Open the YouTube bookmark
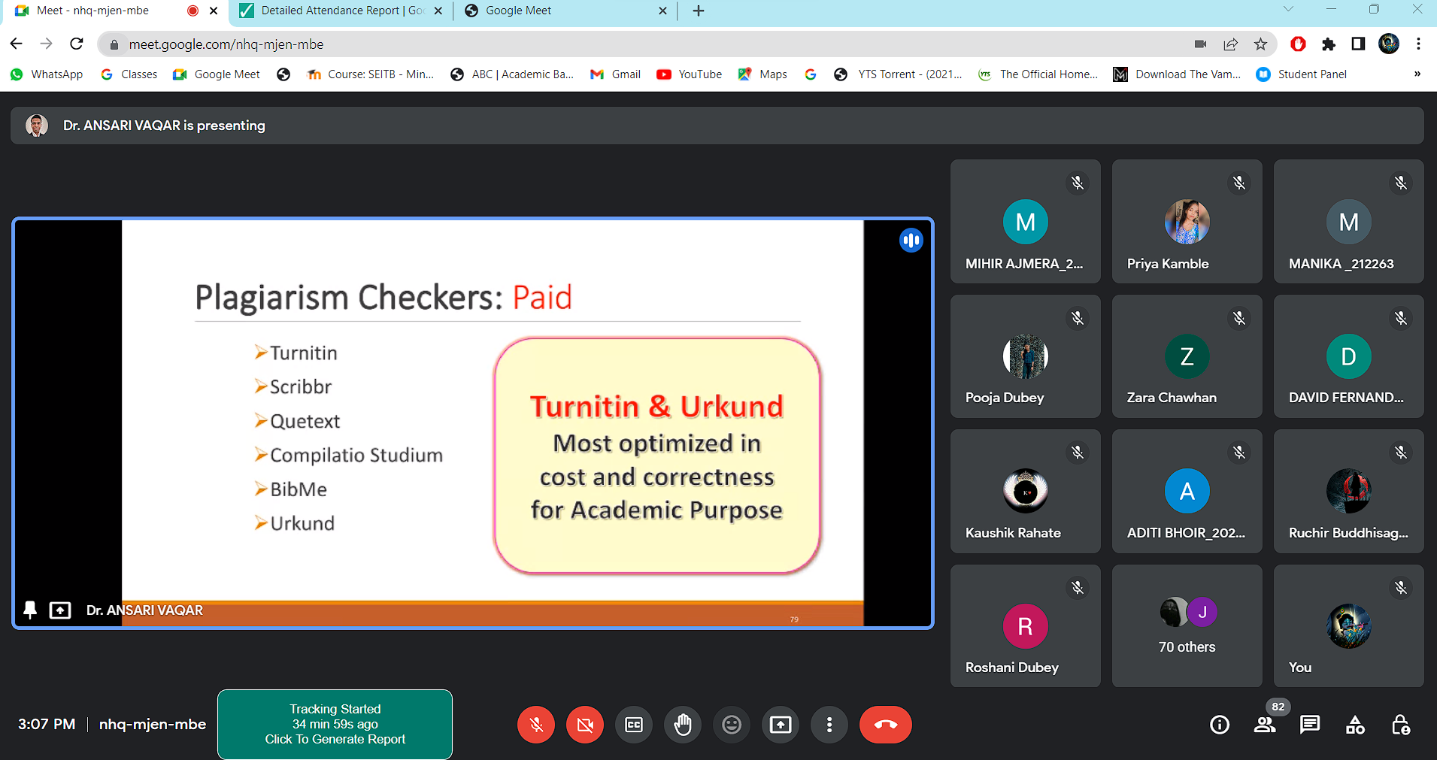The height and width of the screenshot is (760, 1437). 690,74
